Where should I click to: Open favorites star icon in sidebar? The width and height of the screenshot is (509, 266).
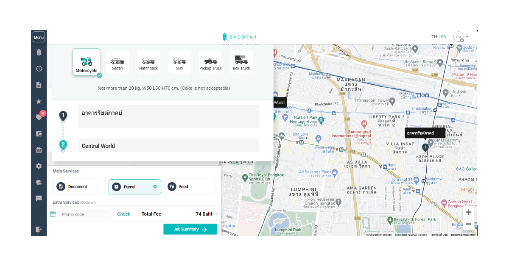coord(39,101)
